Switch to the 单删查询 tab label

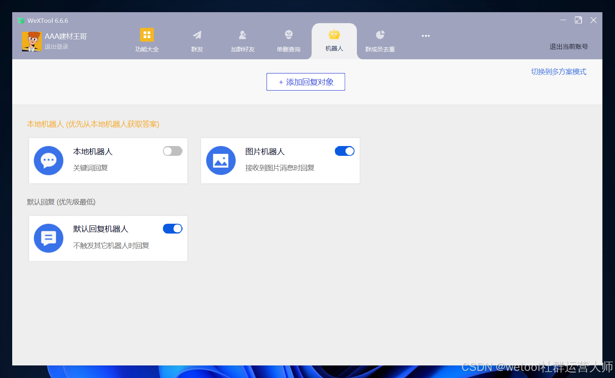(288, 49)
